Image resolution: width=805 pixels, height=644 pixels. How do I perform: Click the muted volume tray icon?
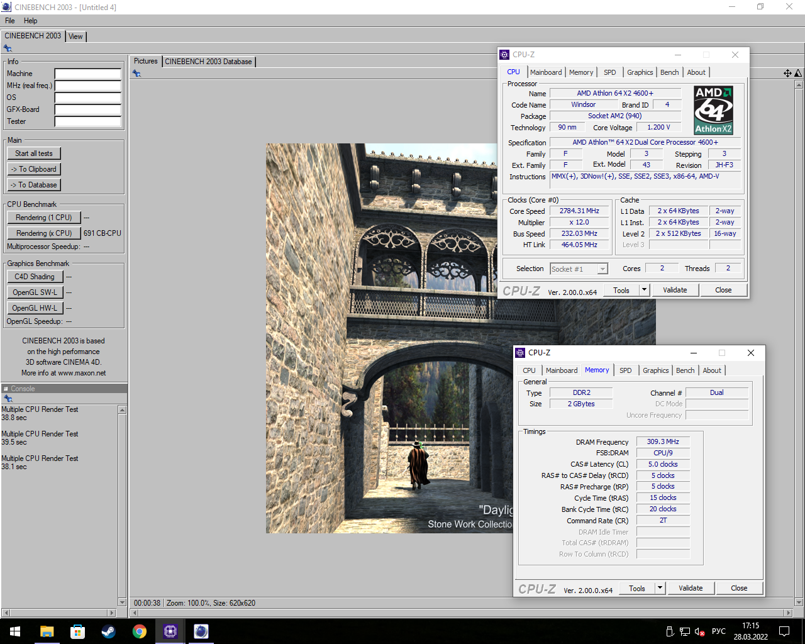tap(699, 631)
